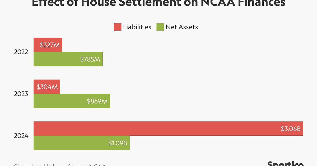The width and height of the screenshot is (317, 166).
Task: Click the $1.09B value label
Action: click(118, 143)
